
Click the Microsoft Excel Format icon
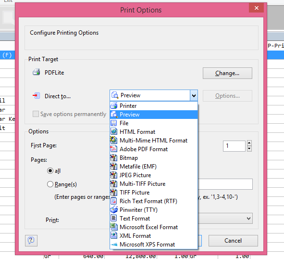[x=114, y=227]
